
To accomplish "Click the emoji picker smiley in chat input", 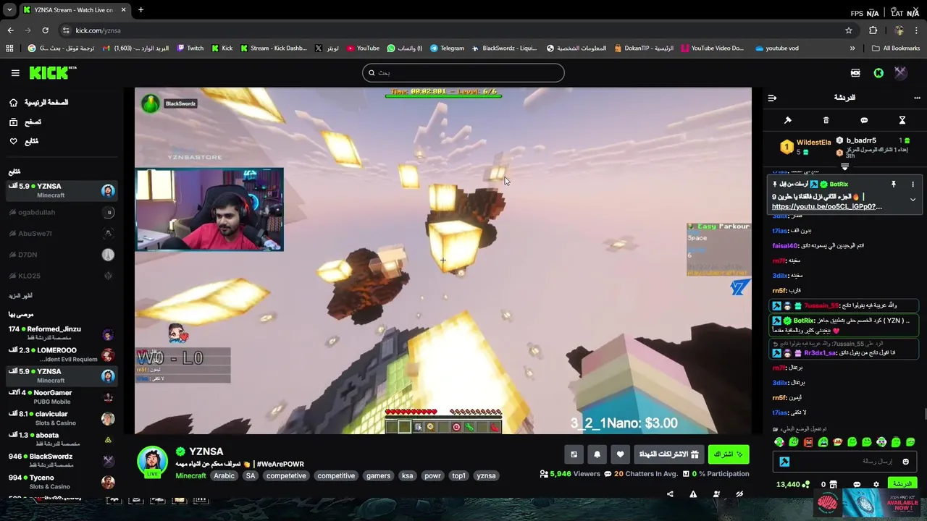I will click(x=905, y=462).
